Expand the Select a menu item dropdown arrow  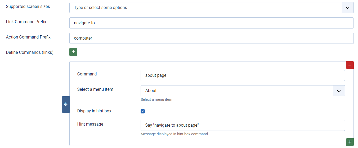(x=339, y=91)
